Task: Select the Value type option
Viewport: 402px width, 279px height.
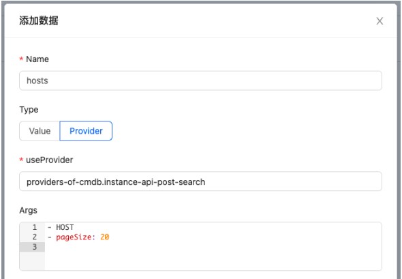Action: coord(40,131)
